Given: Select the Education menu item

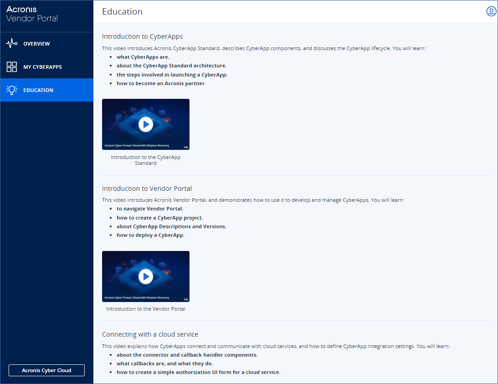Looking at the screenshot, I should [x=46, y=90].
